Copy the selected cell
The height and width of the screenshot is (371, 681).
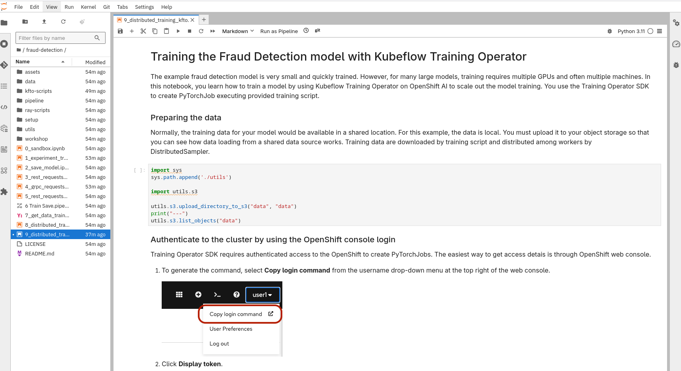point(155,31)
